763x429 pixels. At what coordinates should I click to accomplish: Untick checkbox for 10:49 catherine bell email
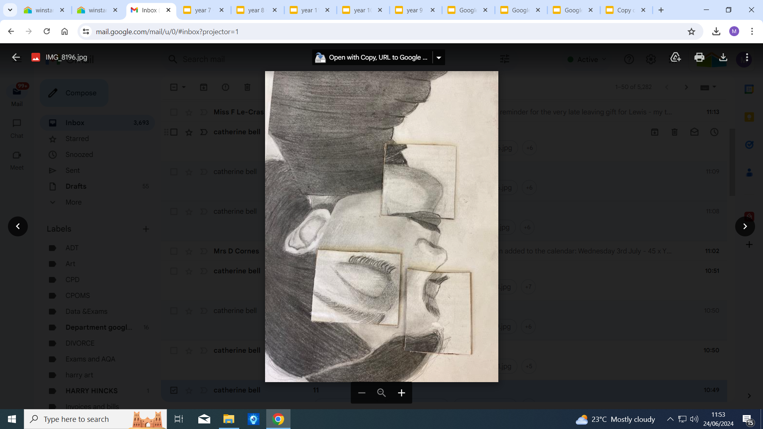tap(174, 390)
